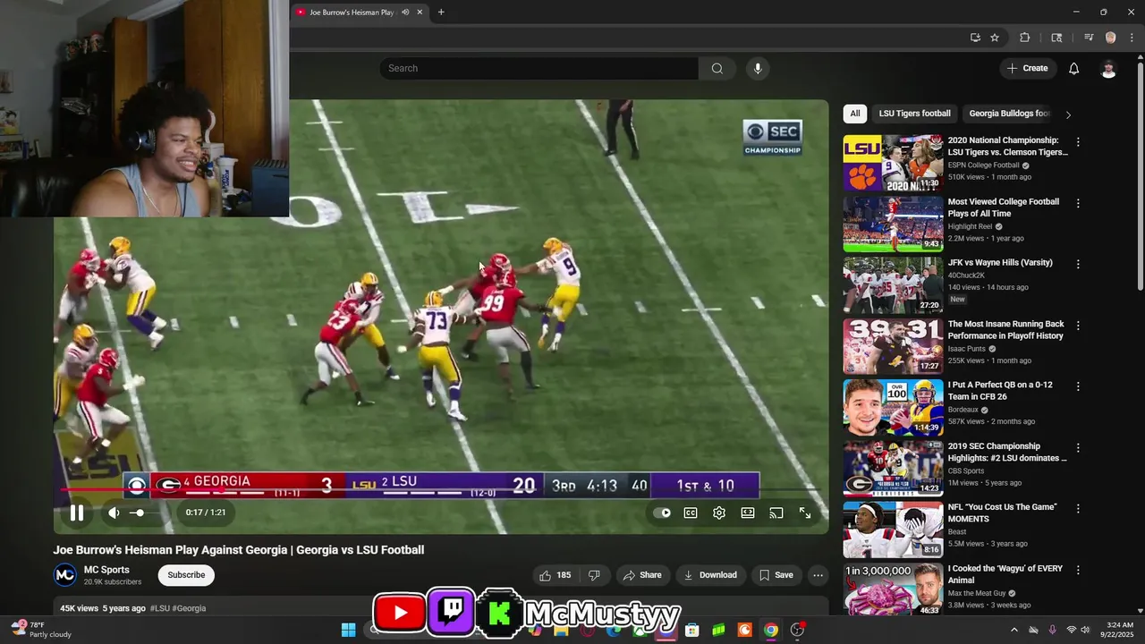
Task: Mute the tab via its audio icon
Action: 405,13
